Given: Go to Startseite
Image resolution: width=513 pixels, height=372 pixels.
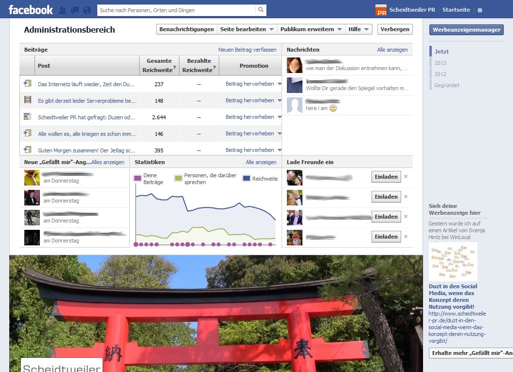Looking at the screenshot, I should 456,10.
